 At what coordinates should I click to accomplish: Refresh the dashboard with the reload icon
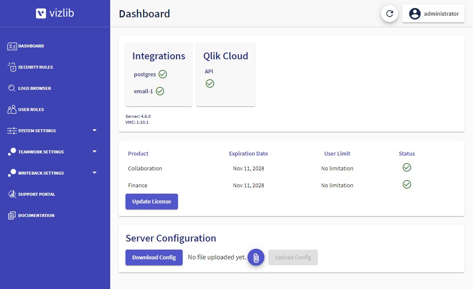tap(390, 14)
